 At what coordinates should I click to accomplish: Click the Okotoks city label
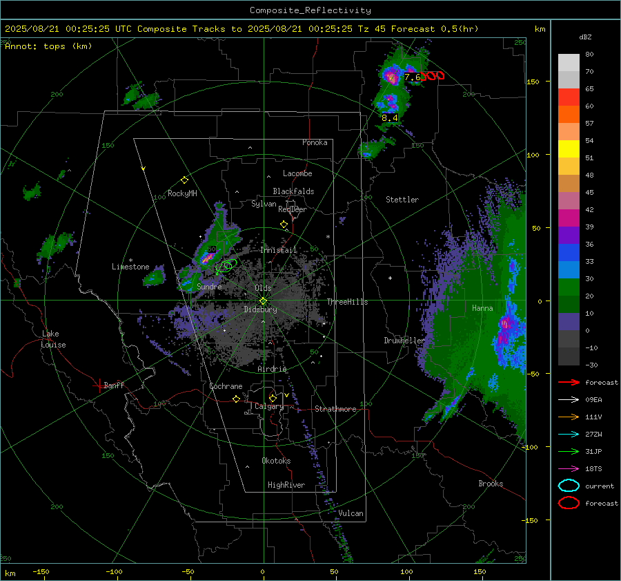tap(276, 461)
